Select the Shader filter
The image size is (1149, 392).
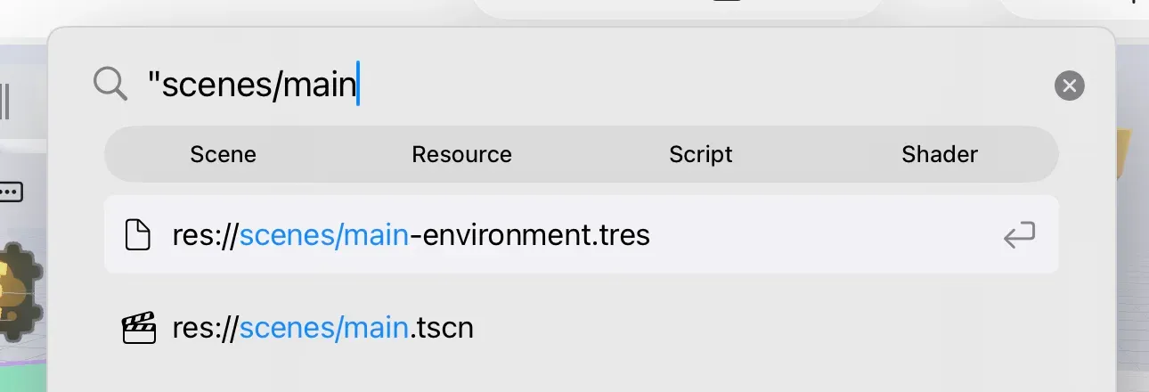click(939, 154)
